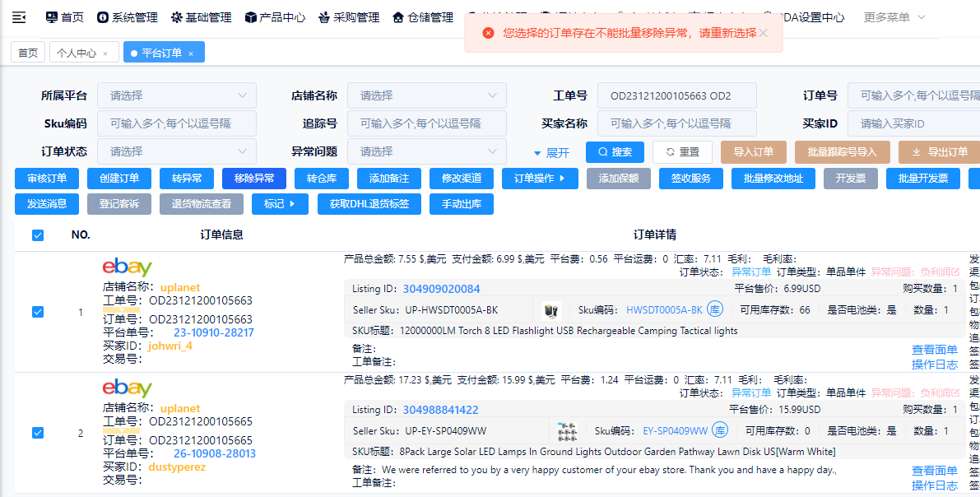Click the 追踪号 input field
This screenshot has height=497, width=980.
[x=426, y=123]
